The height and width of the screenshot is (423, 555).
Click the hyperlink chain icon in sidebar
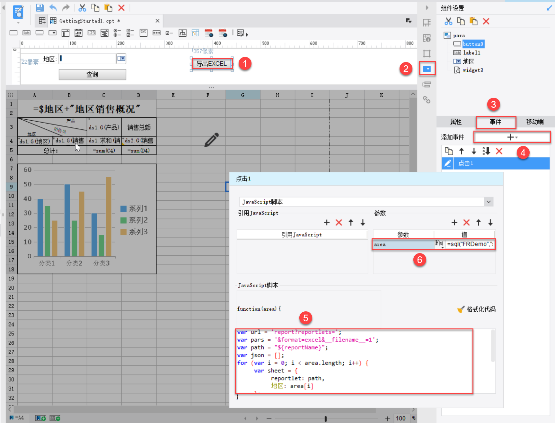click(427, 100)
